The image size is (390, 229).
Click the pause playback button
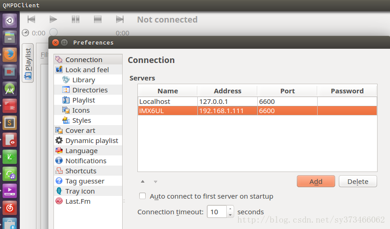76,19
